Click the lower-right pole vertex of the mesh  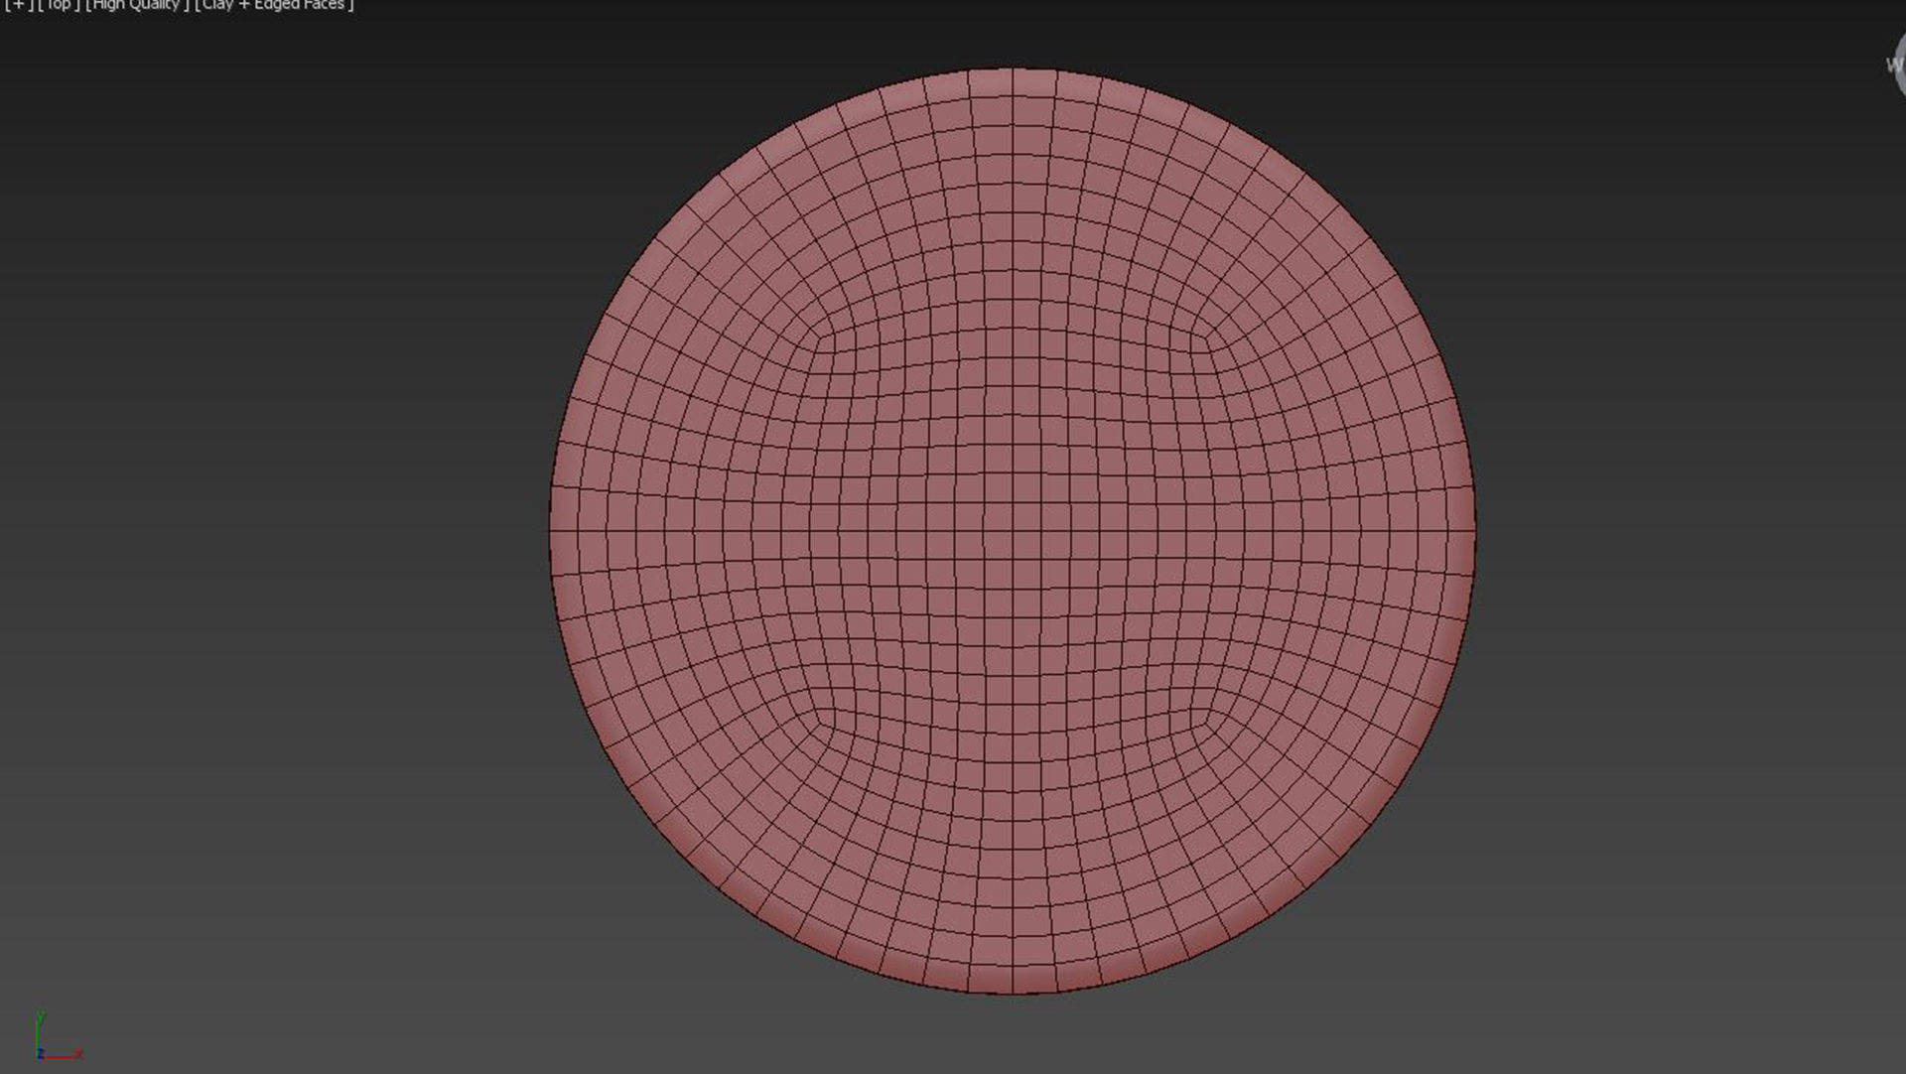pos(1205,723)
